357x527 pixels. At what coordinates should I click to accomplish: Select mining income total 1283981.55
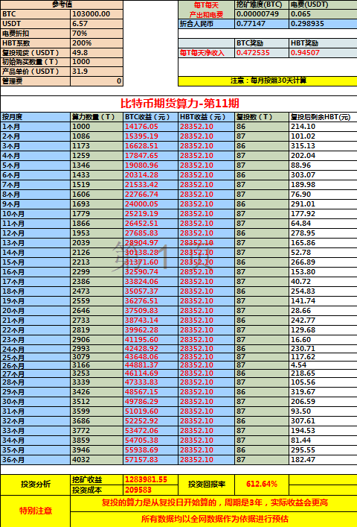[x=150, y=479]
